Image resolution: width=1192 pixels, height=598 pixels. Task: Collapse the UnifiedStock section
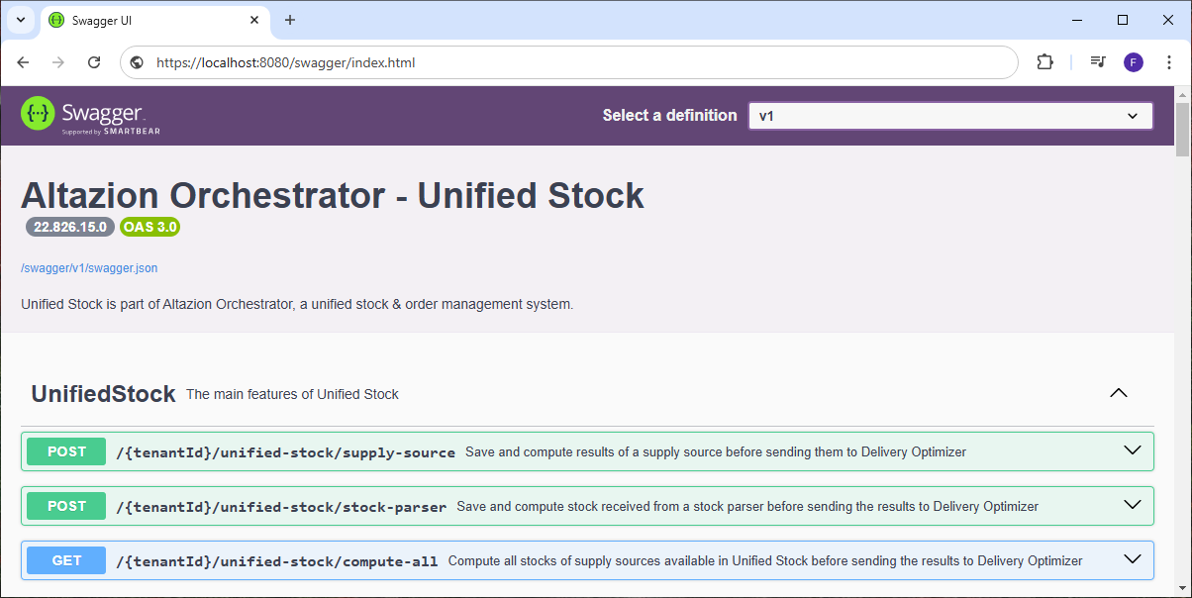1118,393
